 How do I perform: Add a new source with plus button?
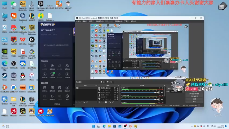[x=100, y=102]
